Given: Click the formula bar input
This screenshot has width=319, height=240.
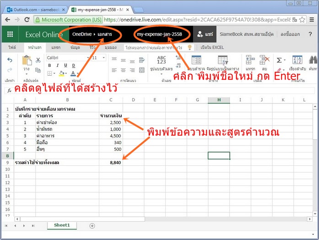Looking at the screenshot, I should (x=164, y=90).
